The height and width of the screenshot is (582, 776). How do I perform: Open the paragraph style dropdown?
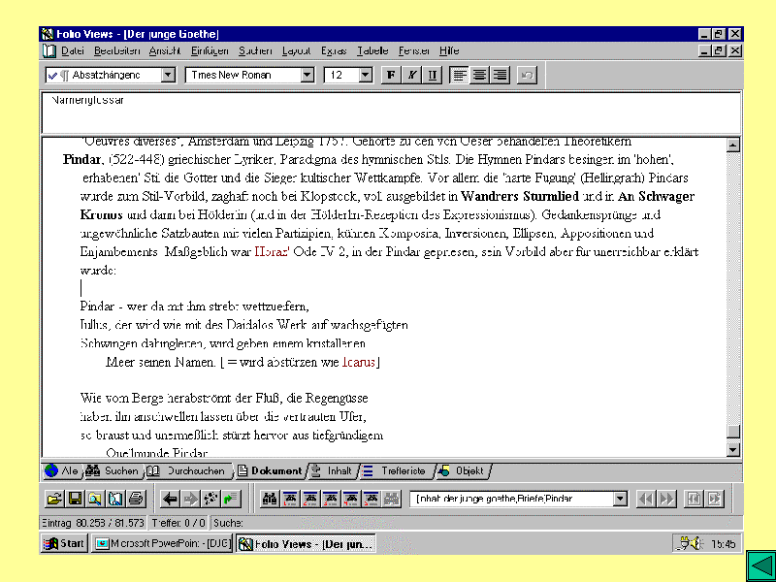(x=168, y=75)
